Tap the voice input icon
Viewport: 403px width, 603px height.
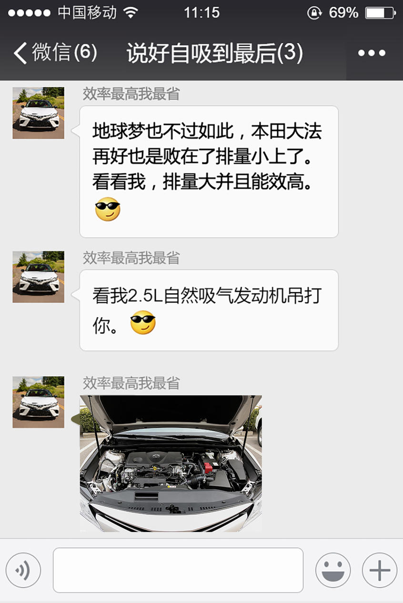pos(23,570)
